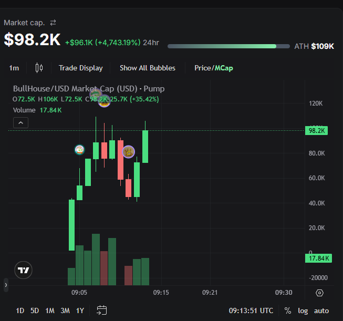Click the trade bubble overlapping the OHLC close value
The image size is (343, 321).
pos(104,101)
